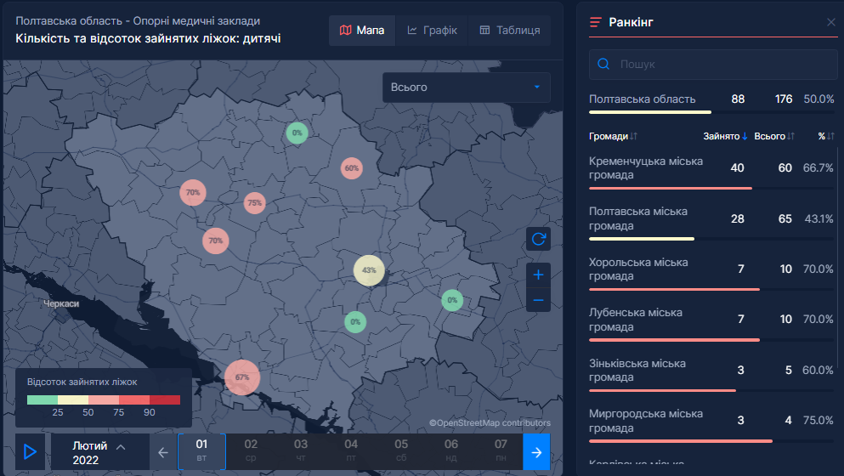Switch to the Таблиця tab
844x476 pixels.
coord(510,30)
